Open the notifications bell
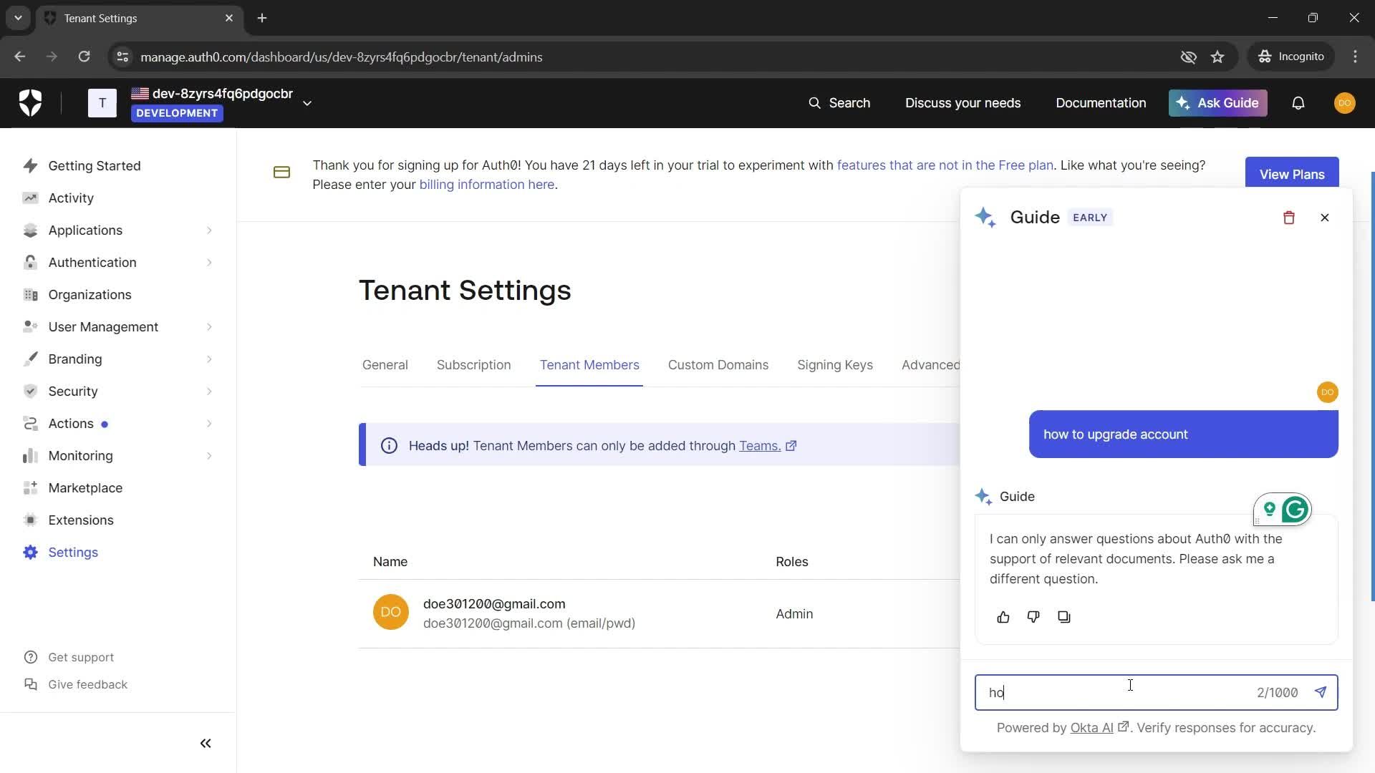 pyautogui.click(x=1298, y=103)
